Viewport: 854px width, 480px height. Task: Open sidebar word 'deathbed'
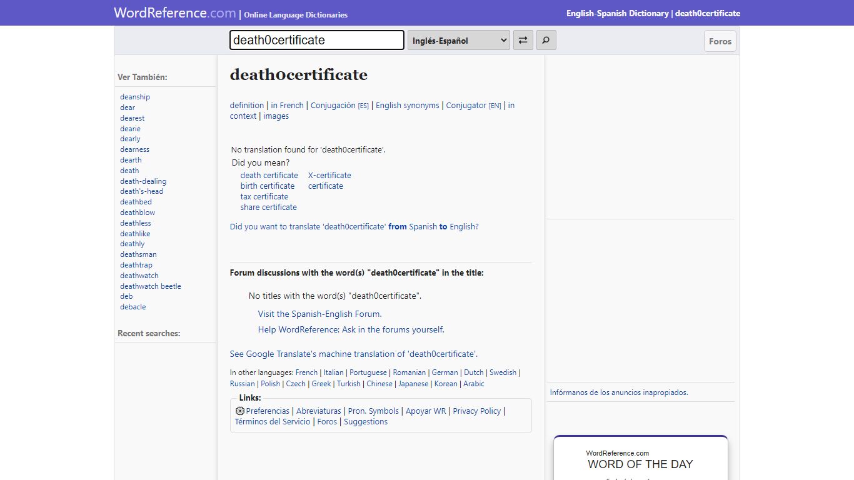tap(136, 202)
